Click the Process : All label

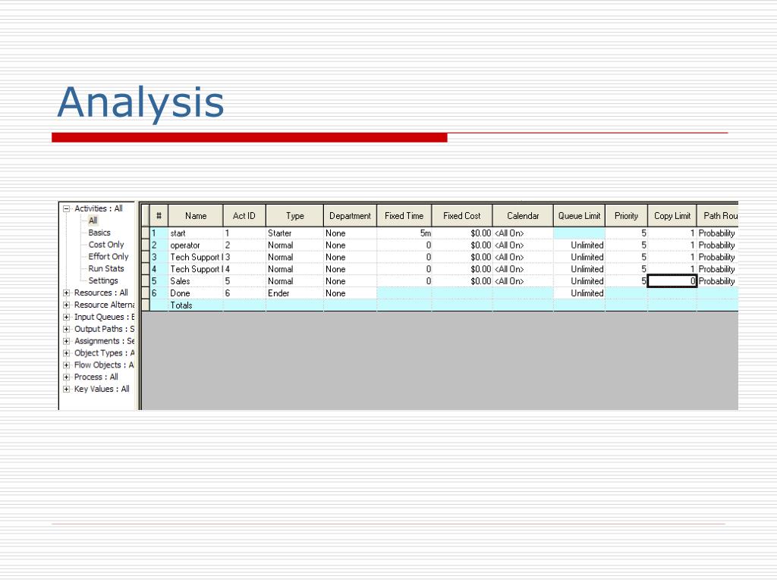point(96,377)
